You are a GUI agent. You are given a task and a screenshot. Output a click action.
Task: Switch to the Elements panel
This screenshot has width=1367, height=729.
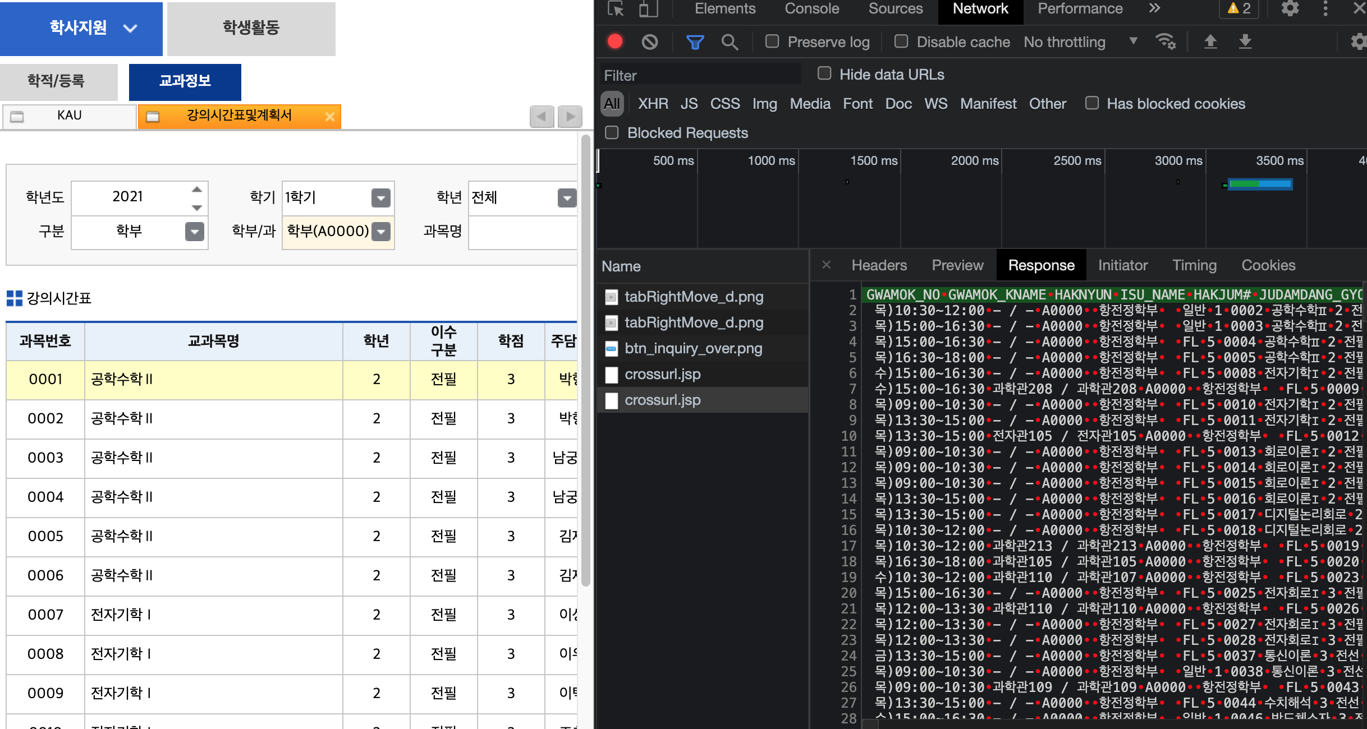(x=725, y=9)
